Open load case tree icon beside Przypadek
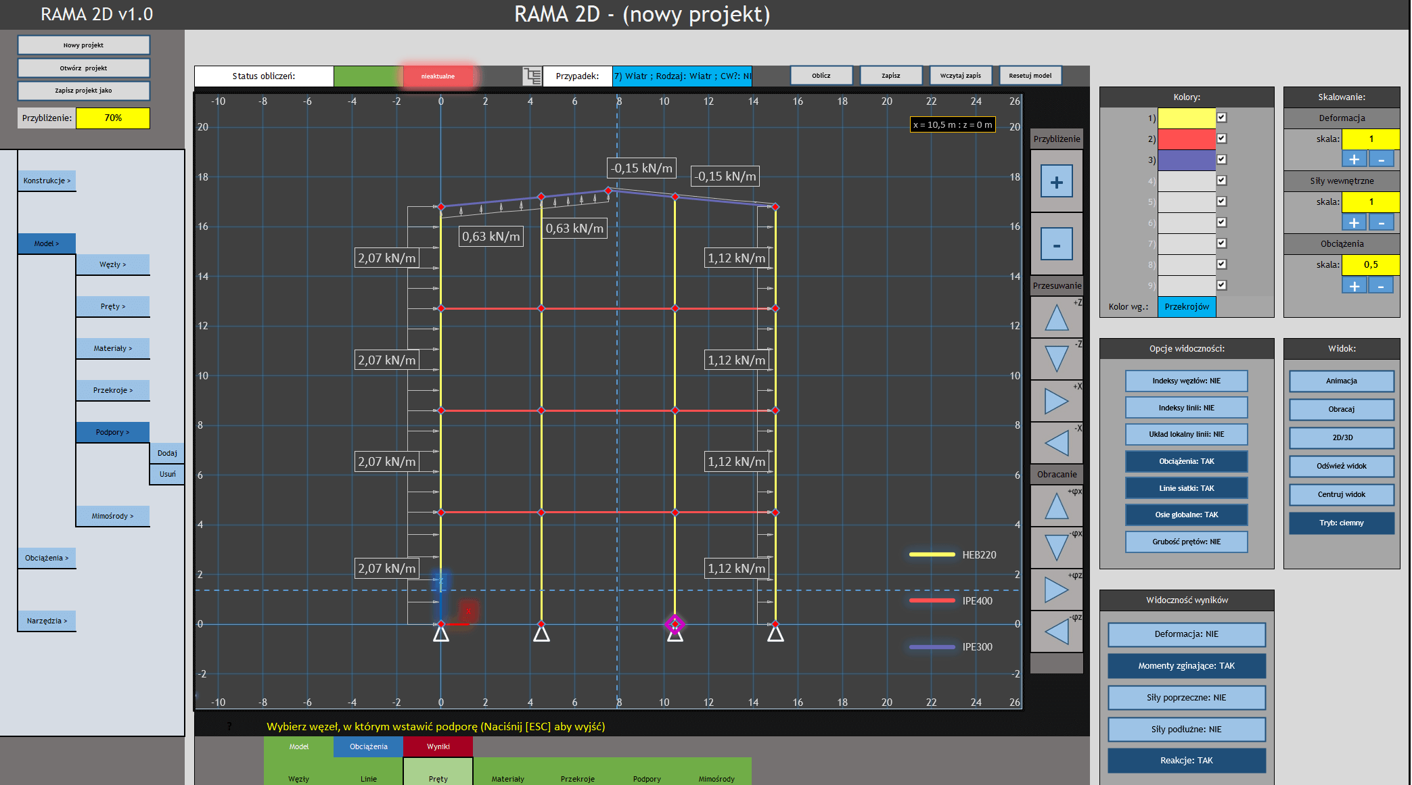Screen dimensions: 1412x785 [532, 76]
